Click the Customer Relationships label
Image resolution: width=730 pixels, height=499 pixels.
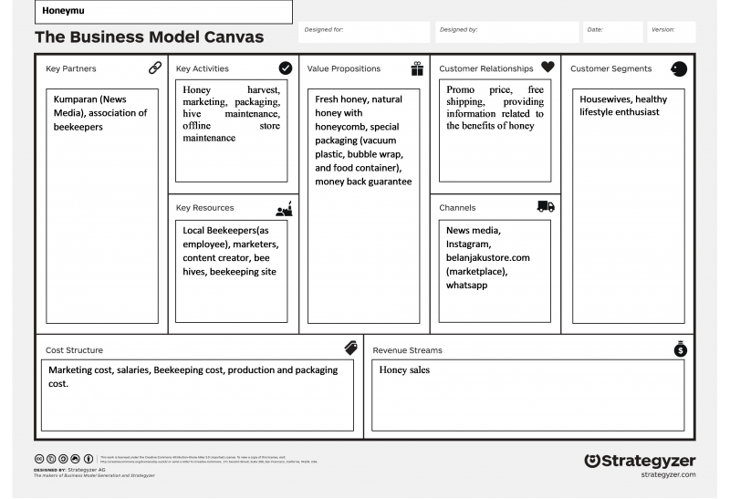(486, 69)
